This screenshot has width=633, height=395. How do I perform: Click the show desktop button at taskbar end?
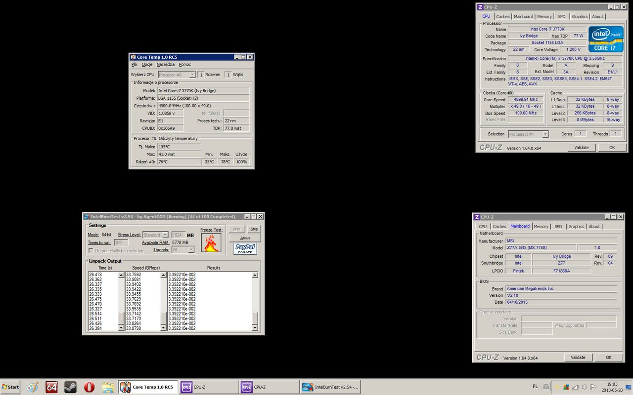[x=630, y=387]
